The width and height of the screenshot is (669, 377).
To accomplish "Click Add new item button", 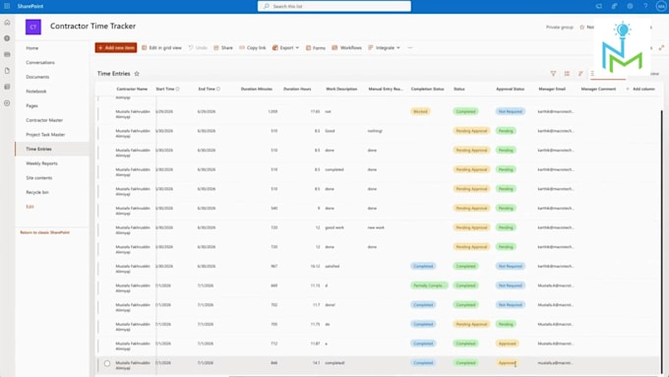I will click(x=116, y=48).
